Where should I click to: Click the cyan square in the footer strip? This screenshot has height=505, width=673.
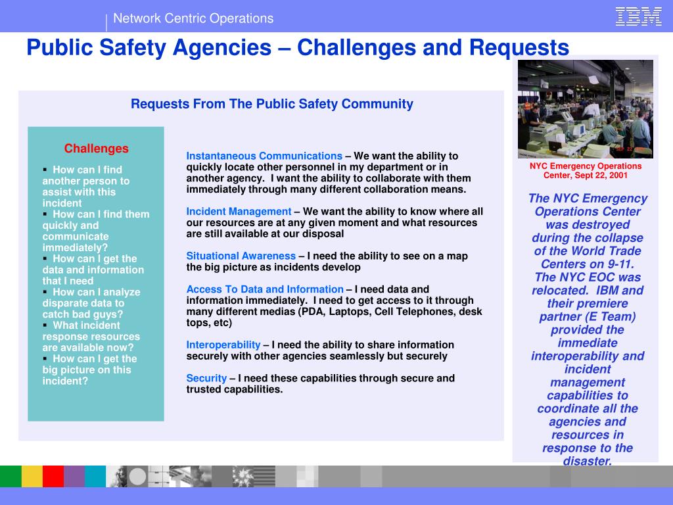pos(95,476)
